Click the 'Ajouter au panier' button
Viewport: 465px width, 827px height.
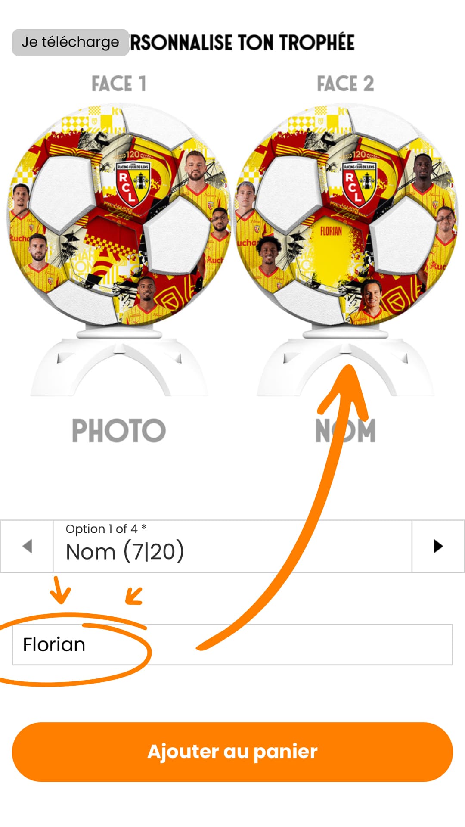click(x=232, y=752)
